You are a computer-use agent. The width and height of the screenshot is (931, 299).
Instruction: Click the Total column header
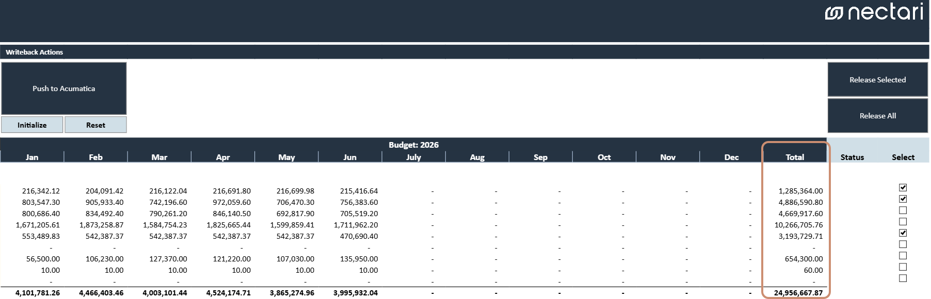[x=795, y=157]
